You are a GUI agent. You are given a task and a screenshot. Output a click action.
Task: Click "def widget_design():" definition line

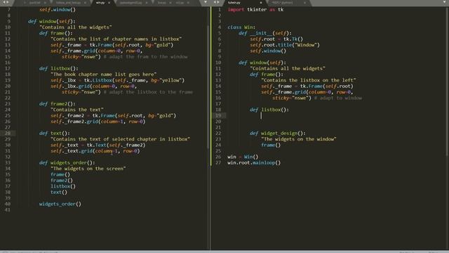pos(278,134)
